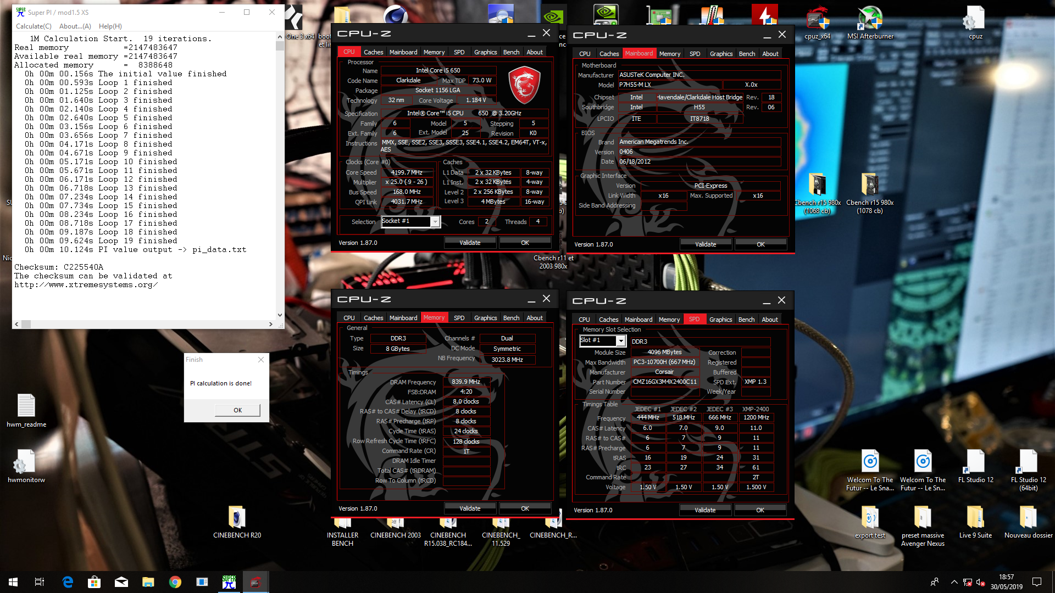Click Validate in the CPU tab CPU-Z window
The width and height of the screenshot is (1055, 593).
[x=470, y=243]
